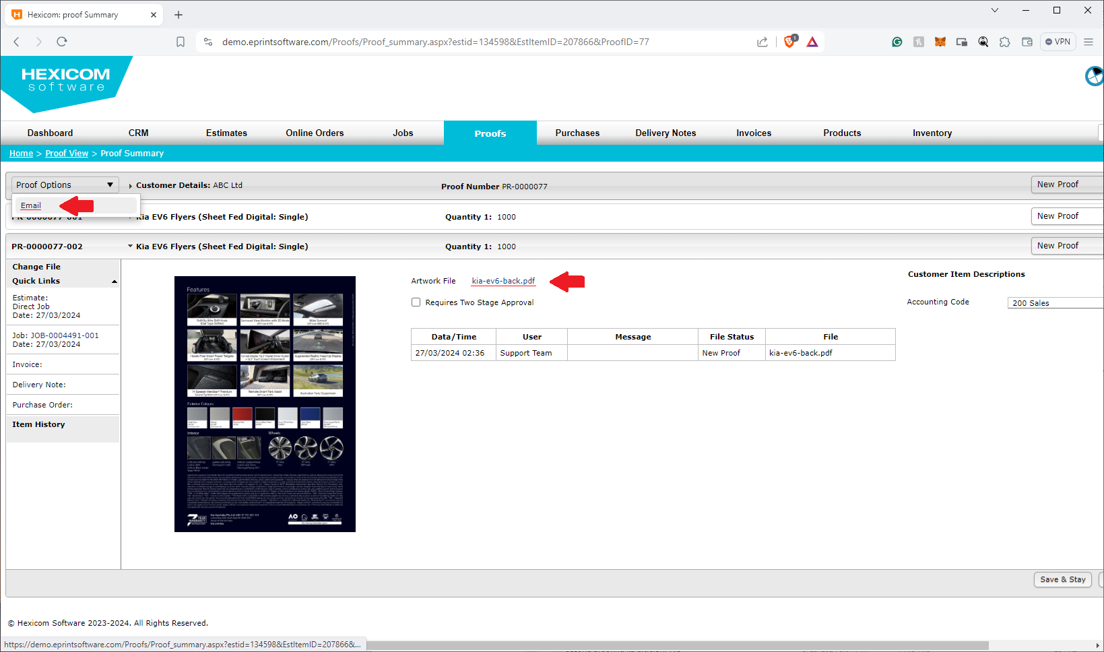This screenshot has width=1104, height=652.
Task: Open MetaMask fox extension
Action: (x=940, y=42)
